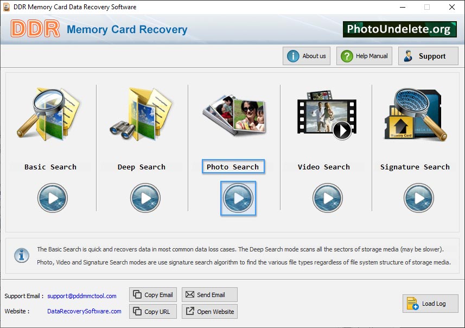Screen dimensions: 465x328
Task: Click the external link icon on Open Website
Action: [x=190, y=311]
